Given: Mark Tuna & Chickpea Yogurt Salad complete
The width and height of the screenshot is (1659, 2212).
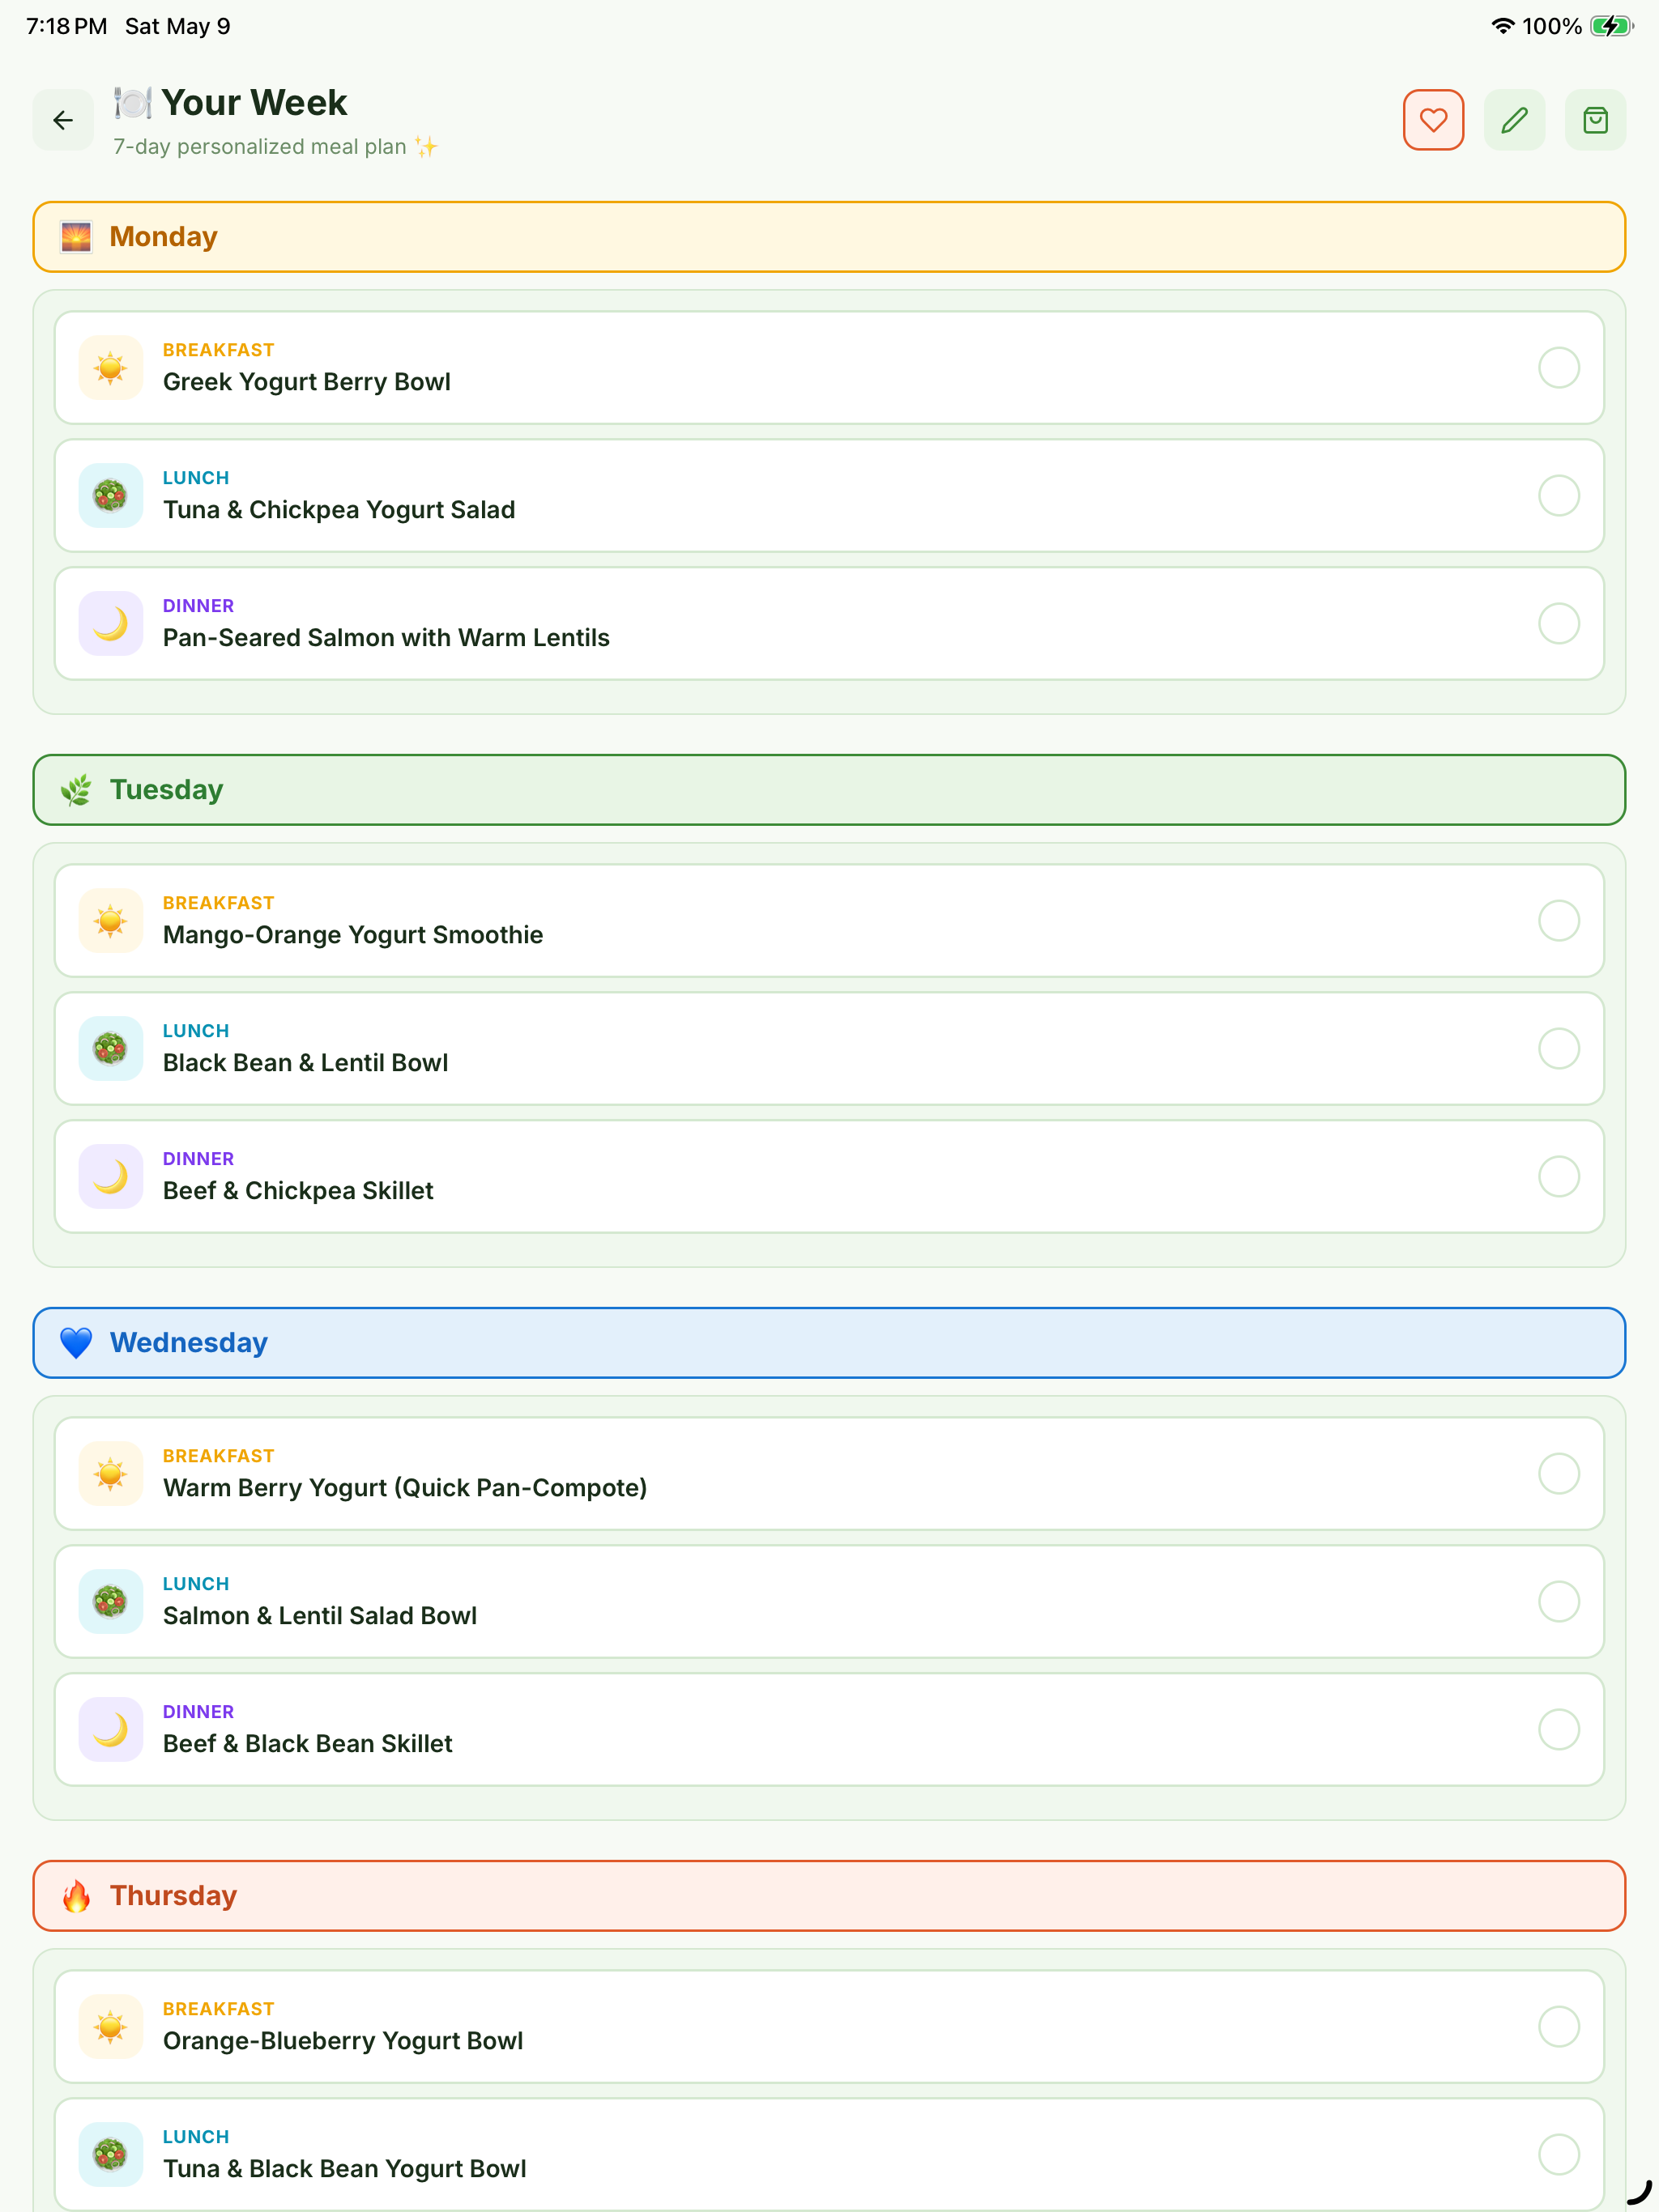Looking at the screenshot, I should 1559,496.
